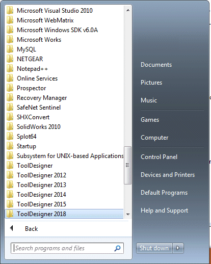Click the magnifier search icon
Screen dimensions: 211x264
tap(117, 248)
